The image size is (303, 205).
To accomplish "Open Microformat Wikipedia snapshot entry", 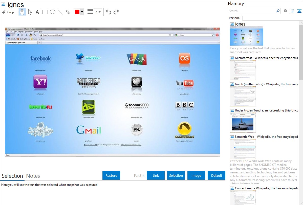I will tap(266, 58).
